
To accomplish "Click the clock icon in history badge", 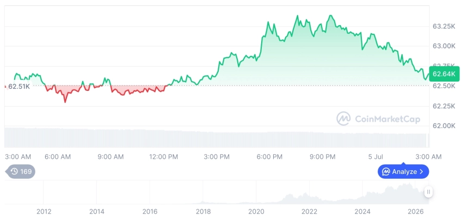I will point(14,171).
